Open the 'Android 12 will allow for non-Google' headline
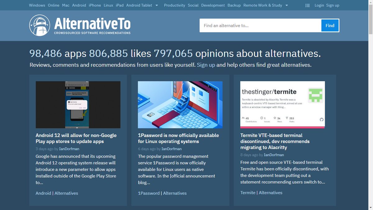This screenshot has height=210, width=373. (x=76, y=138)
